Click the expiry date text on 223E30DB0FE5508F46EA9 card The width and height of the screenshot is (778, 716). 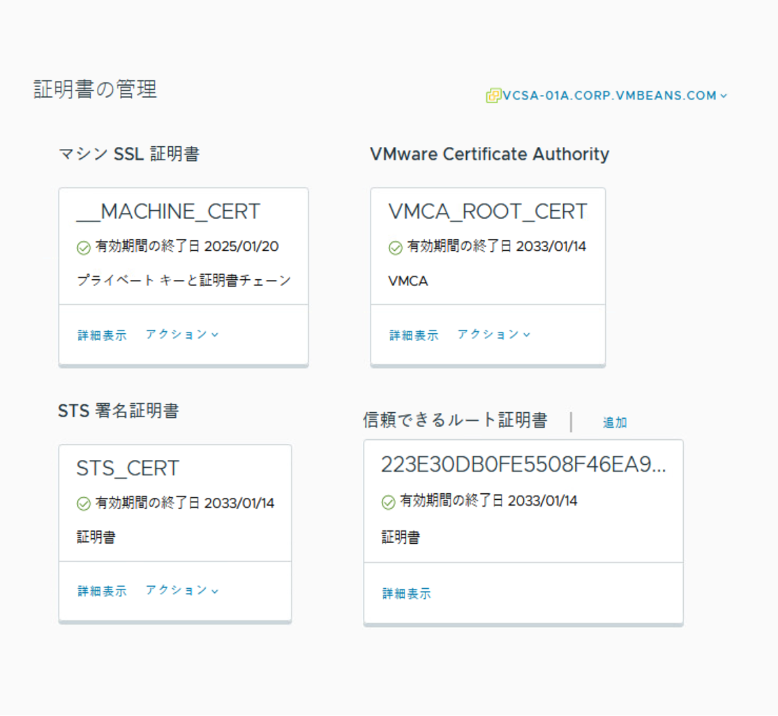tap(488, 501)
